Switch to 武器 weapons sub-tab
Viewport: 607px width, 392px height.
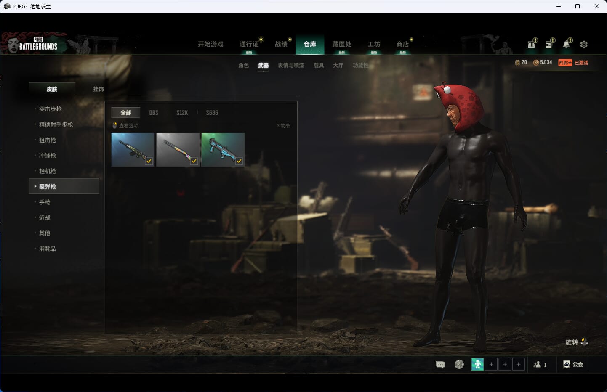pyautogui.click(x=264, y=65)
